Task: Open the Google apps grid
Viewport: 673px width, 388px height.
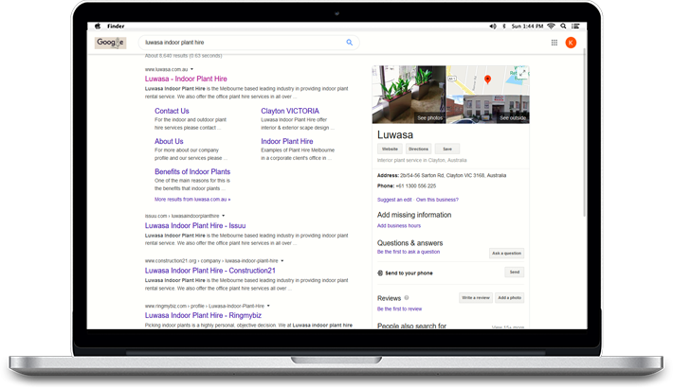Action: point(555,43)
